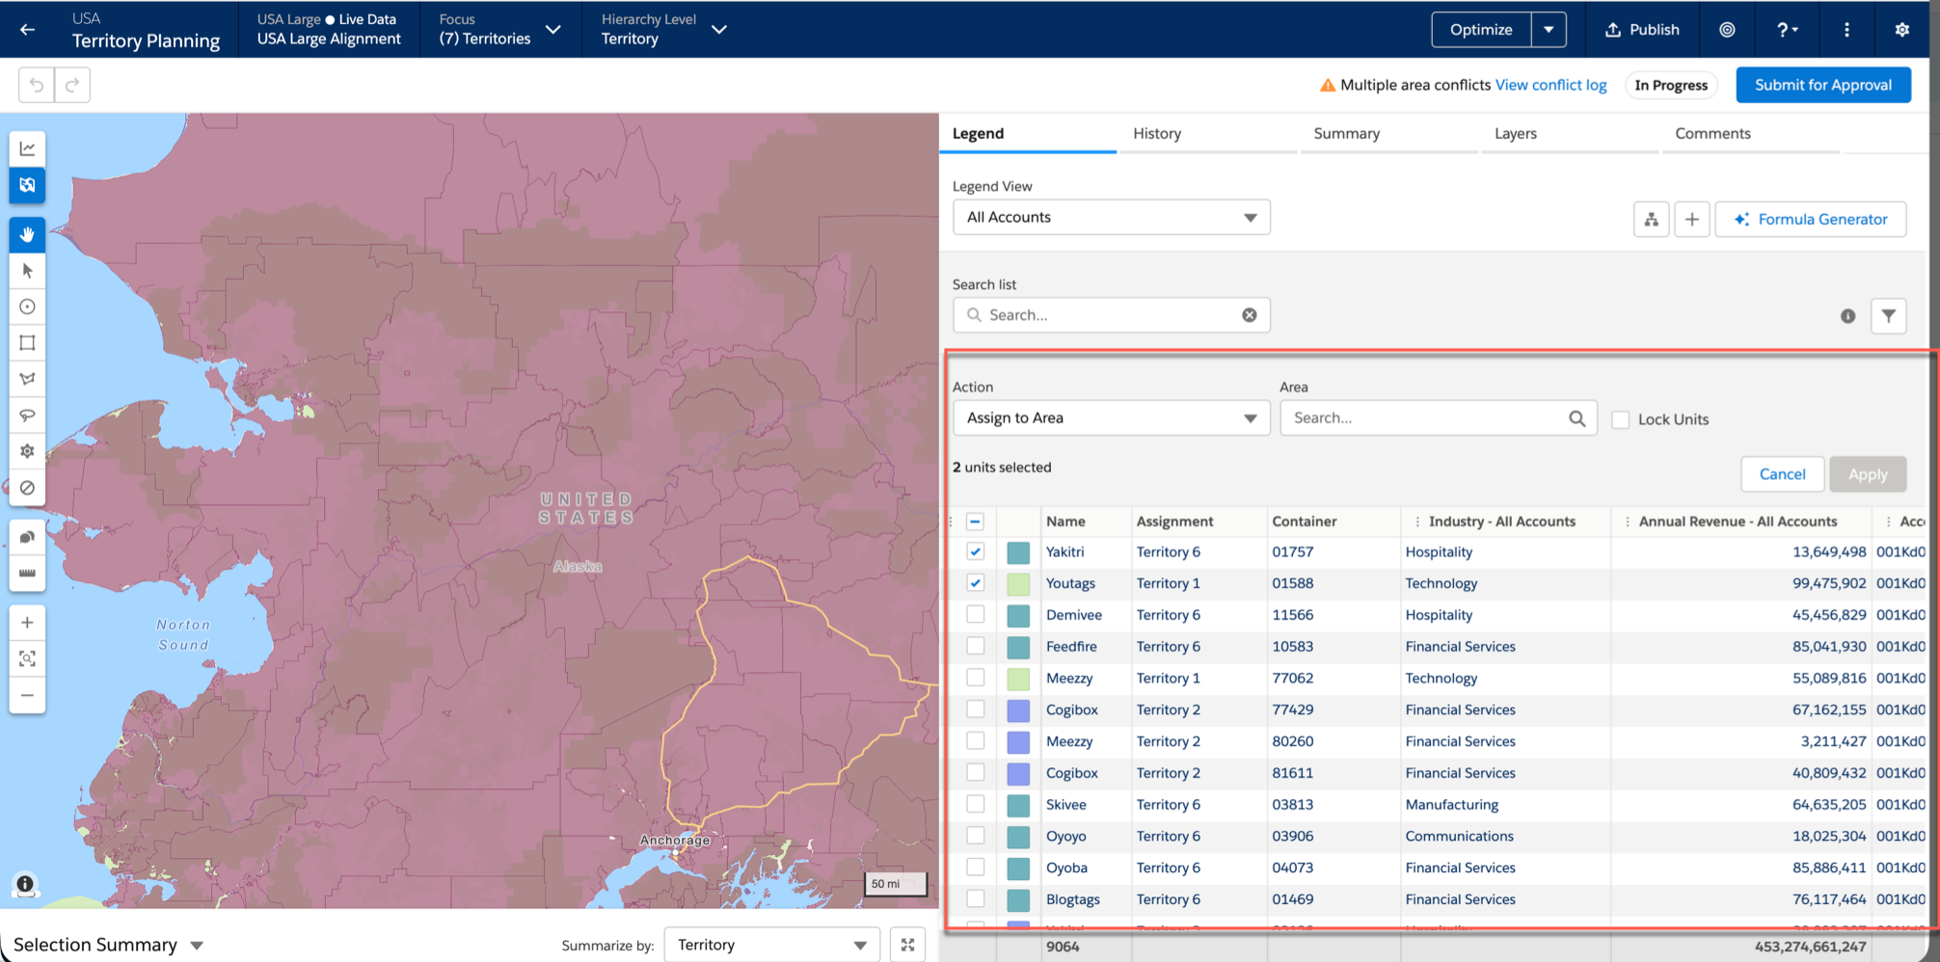Open the settings gear in header

(x=1901, y=30)
